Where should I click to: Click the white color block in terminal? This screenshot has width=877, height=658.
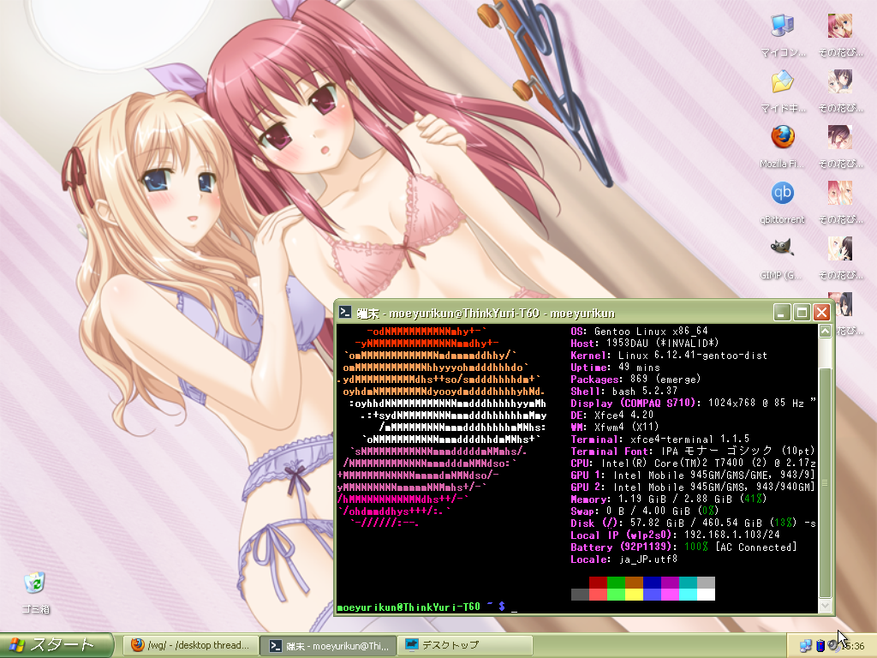tap(706, 595)
